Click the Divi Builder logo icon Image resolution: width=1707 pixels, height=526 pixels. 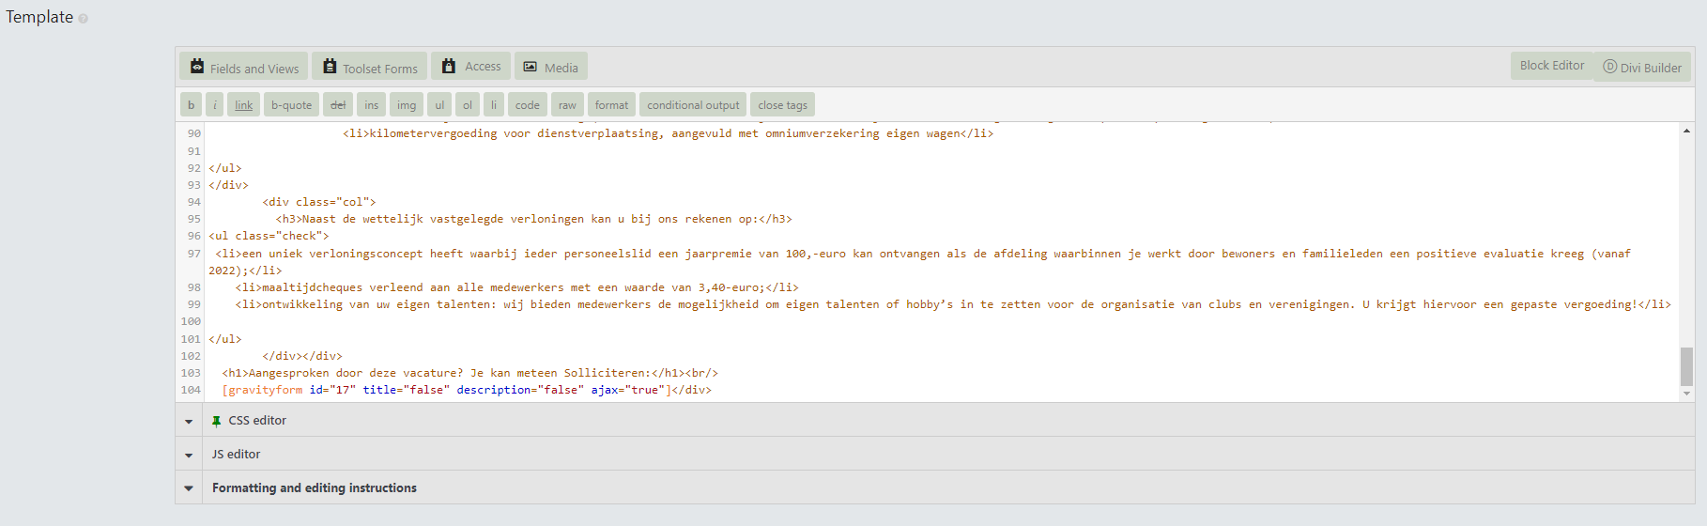(x=1609, y=67)
